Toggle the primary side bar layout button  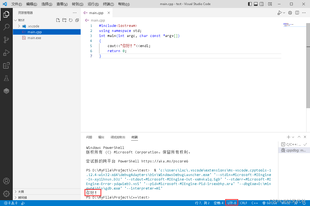pos(250,4)
